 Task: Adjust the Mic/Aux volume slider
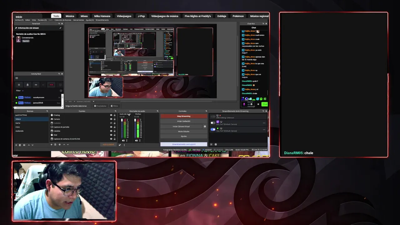coord(135,128)
